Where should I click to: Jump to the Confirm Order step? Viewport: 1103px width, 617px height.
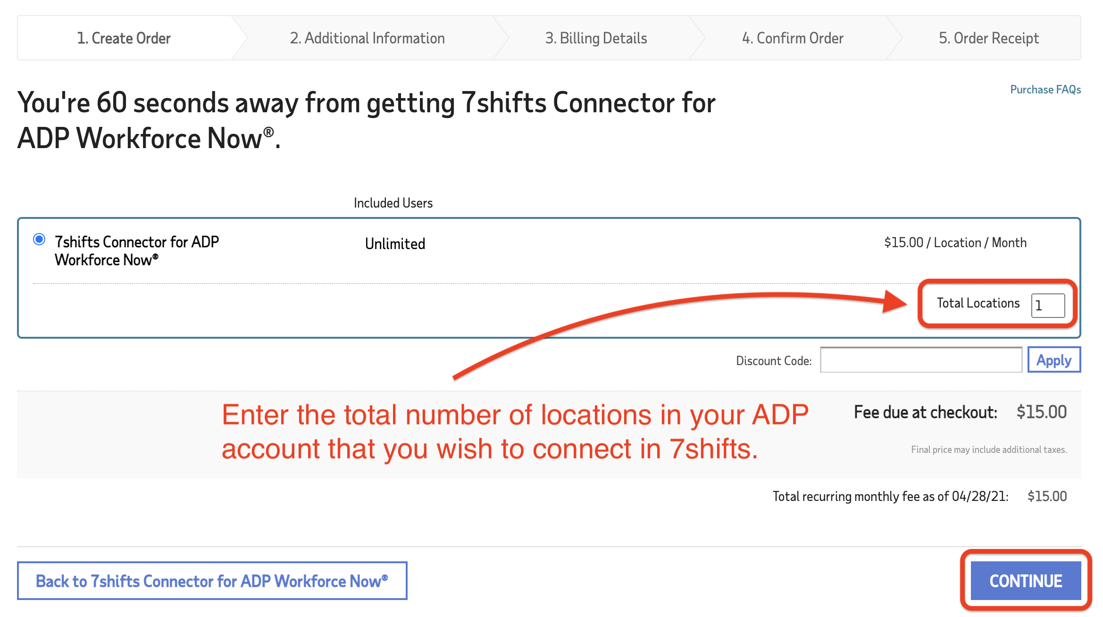point(793,38)
